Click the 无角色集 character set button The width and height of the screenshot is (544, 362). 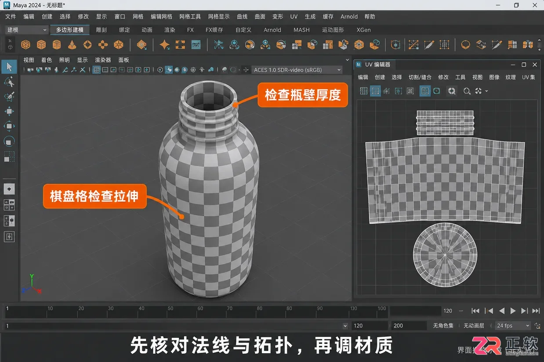click(442, 326)
